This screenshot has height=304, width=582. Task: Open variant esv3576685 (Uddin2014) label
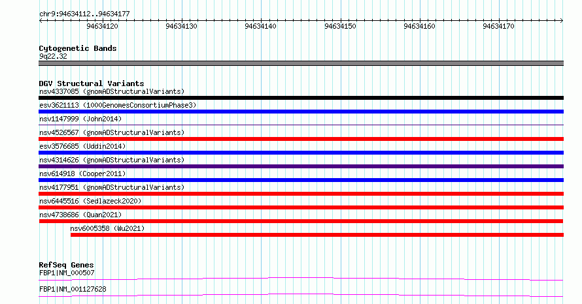(x=82, y=146)
